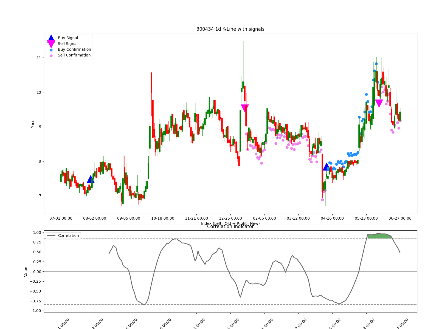Image resolution: width=439 pixels, height=329 pixels.
Task: Click the chart title '300434 1d K-Line with signals'
Action: click(x=230, y=29)
